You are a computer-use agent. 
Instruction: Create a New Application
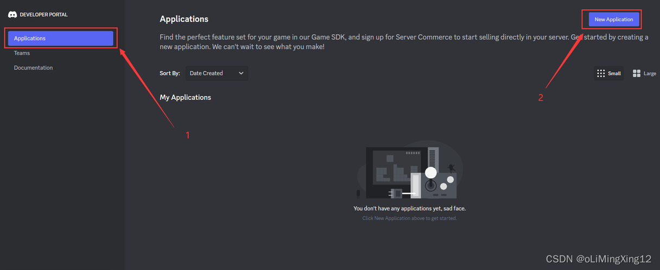coord(614,20)
